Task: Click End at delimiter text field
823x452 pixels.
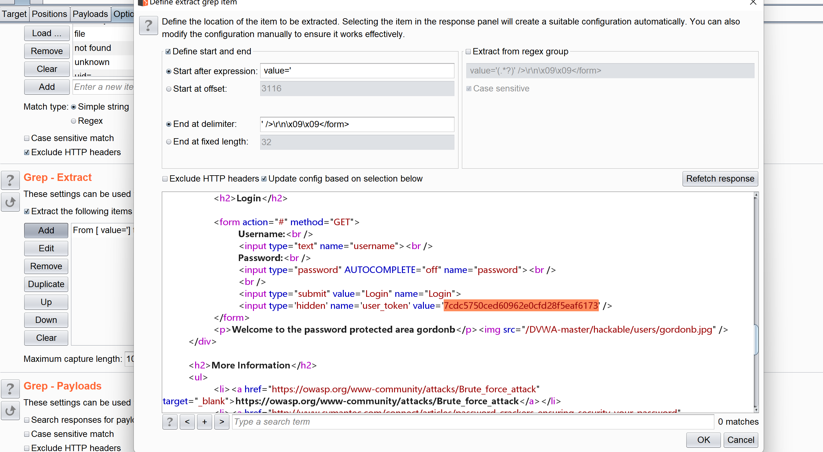Action: (x=357, y=124)
